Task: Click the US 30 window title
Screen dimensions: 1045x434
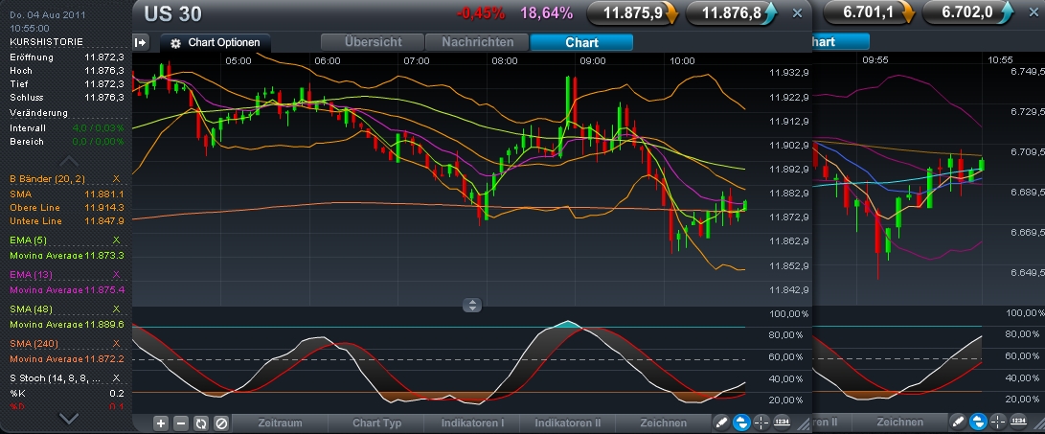Action: 172,13
